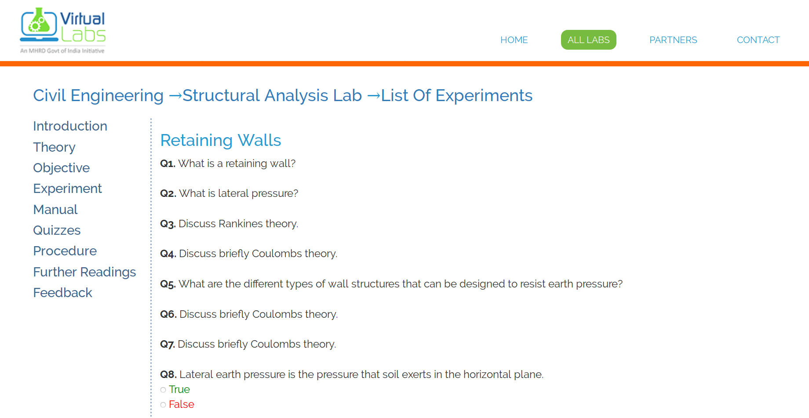
Task: Click the Retaining Walls heading
Action: (x=221, y=140)
